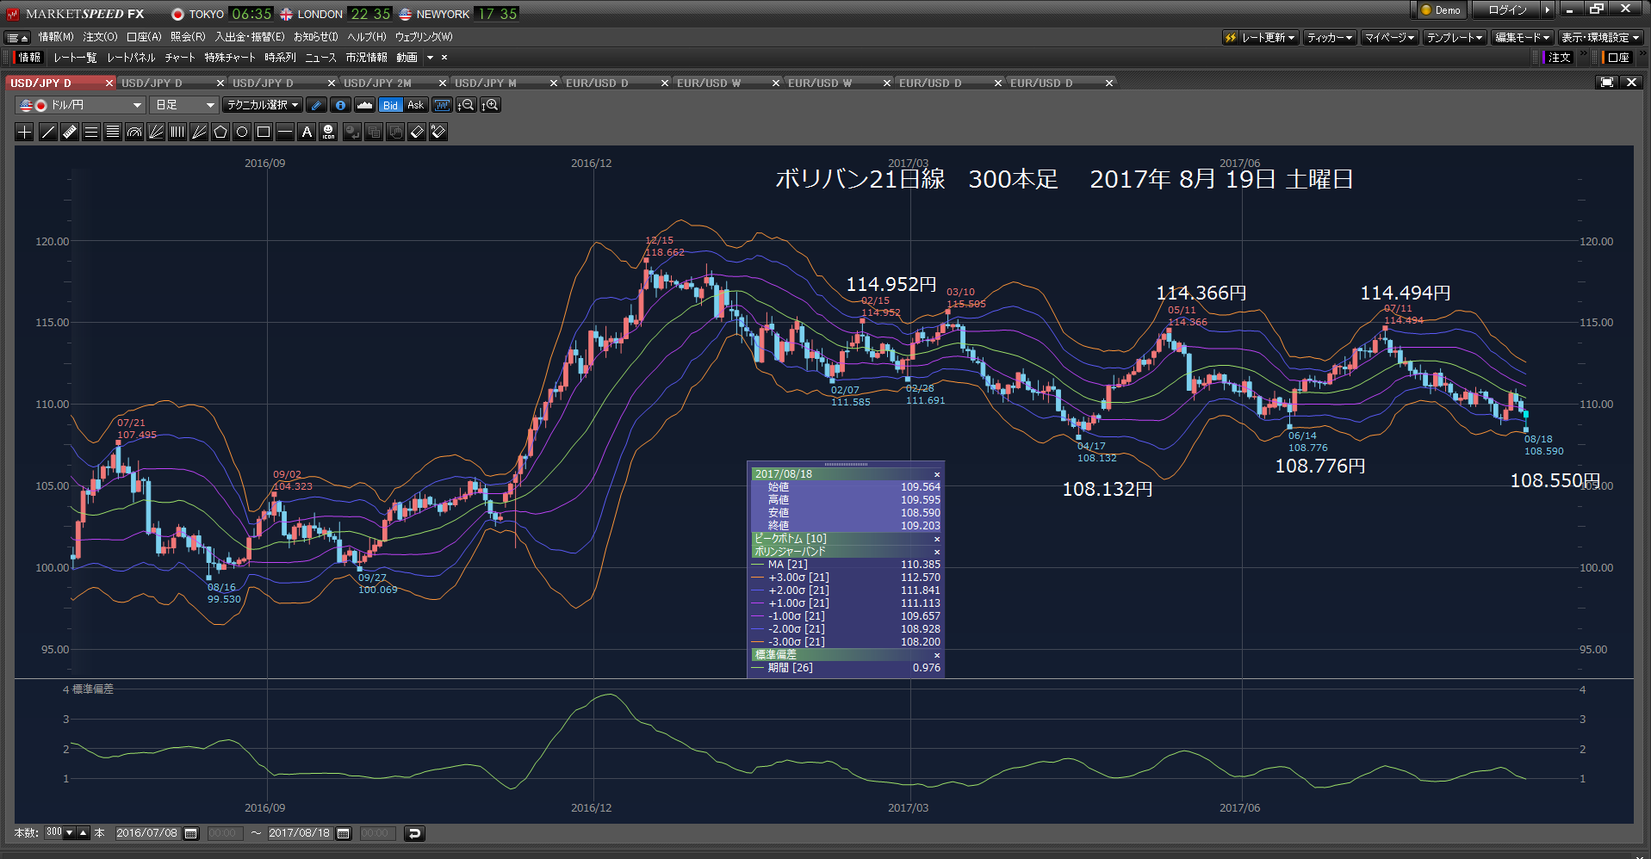Select the fan lines drawing tool
The height and width of the screenshot is (859, 1651).
[x=155, y=132]
